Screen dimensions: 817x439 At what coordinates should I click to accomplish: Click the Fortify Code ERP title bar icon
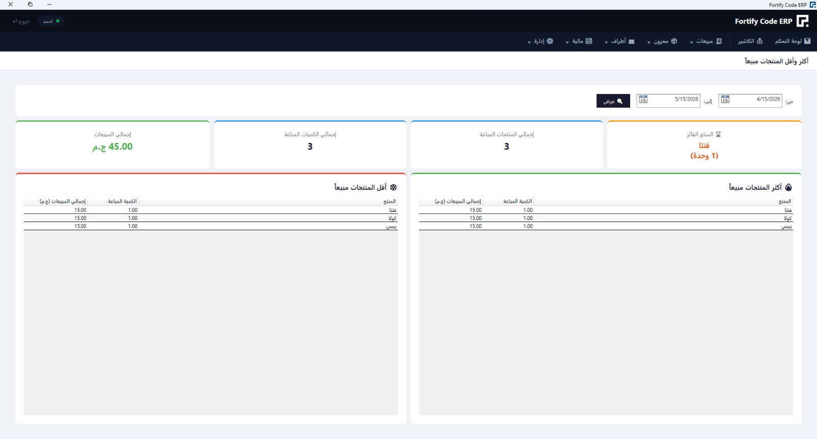click(812, 5)
